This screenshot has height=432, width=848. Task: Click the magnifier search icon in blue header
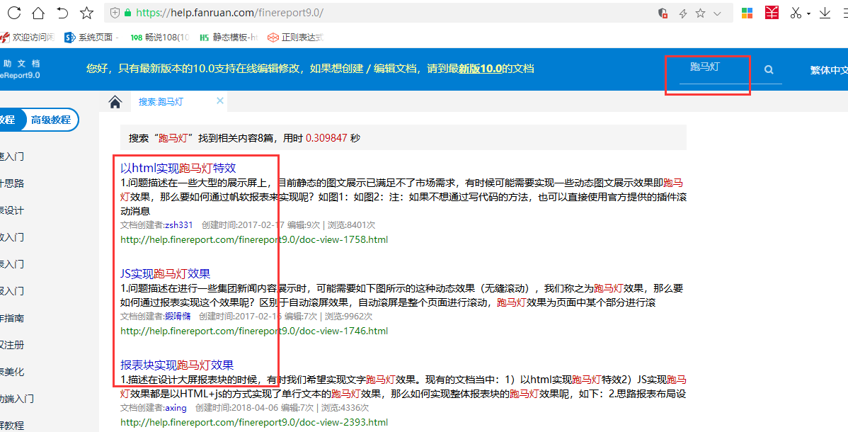point(769,69)
